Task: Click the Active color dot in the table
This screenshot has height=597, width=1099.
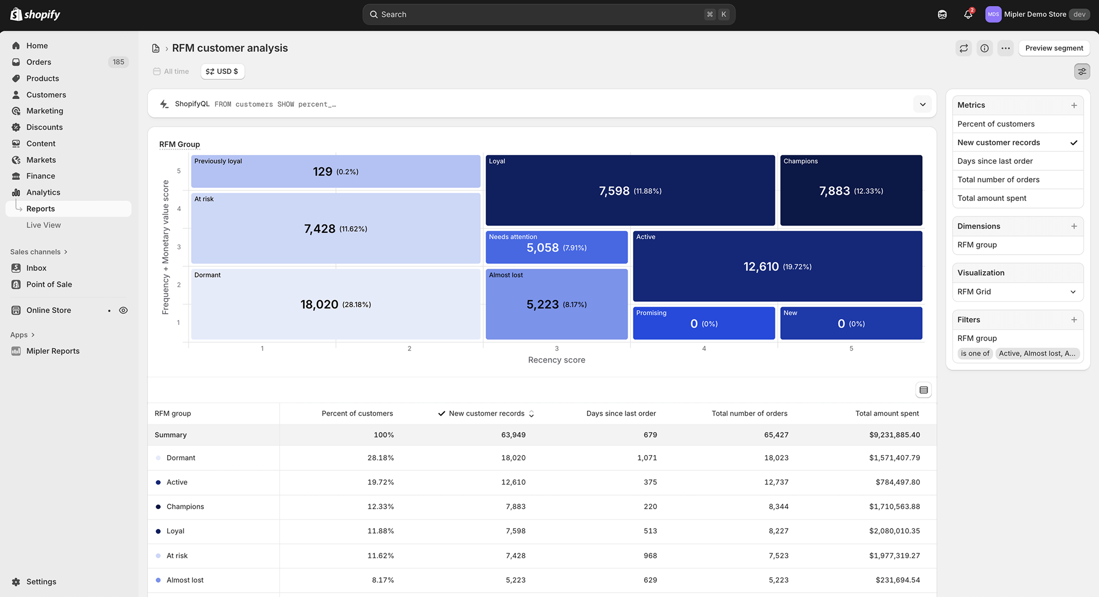Action: [x=158, y=483]
